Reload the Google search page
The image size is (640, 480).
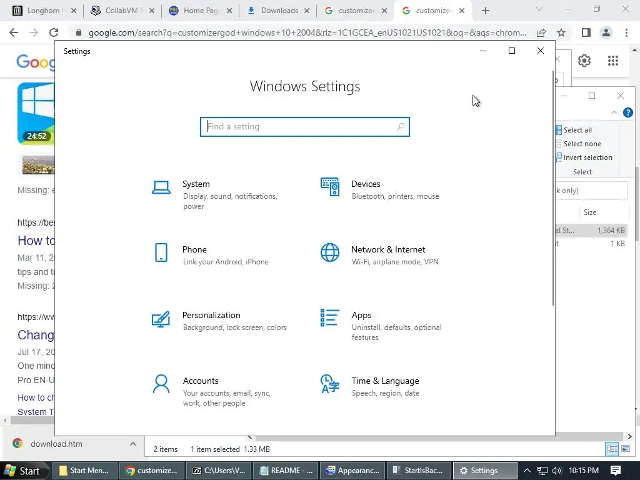click(54, 32)
